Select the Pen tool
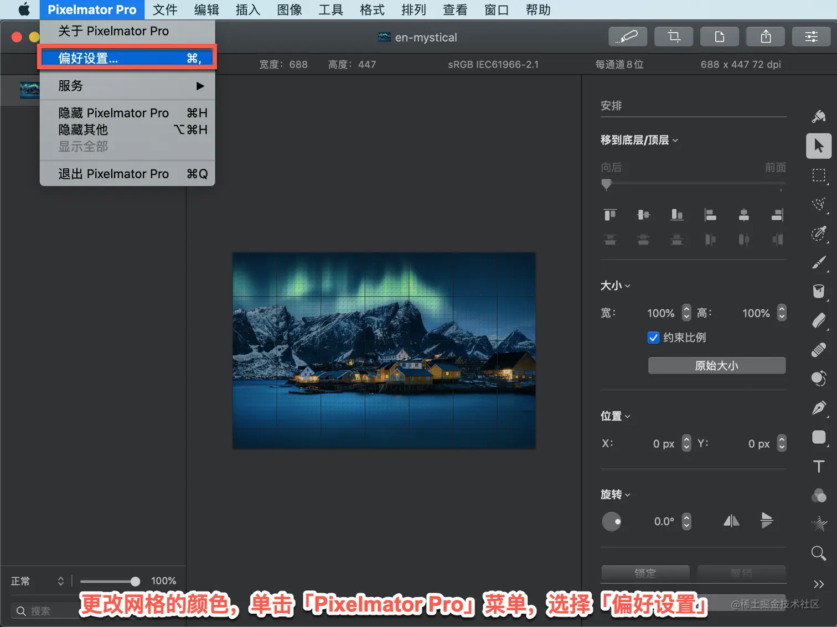The image size is (837, 627). pos(819,408)
